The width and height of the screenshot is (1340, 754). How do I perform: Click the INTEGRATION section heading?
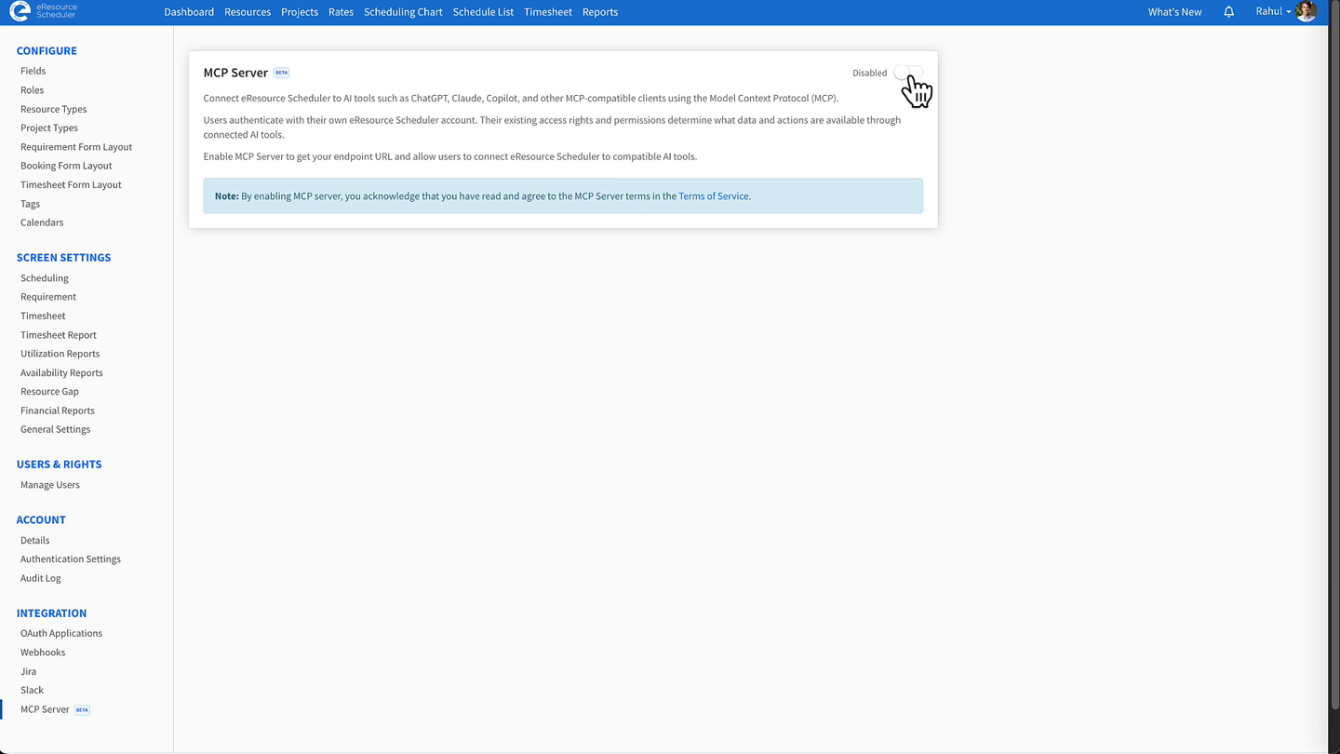click(51, 613)
